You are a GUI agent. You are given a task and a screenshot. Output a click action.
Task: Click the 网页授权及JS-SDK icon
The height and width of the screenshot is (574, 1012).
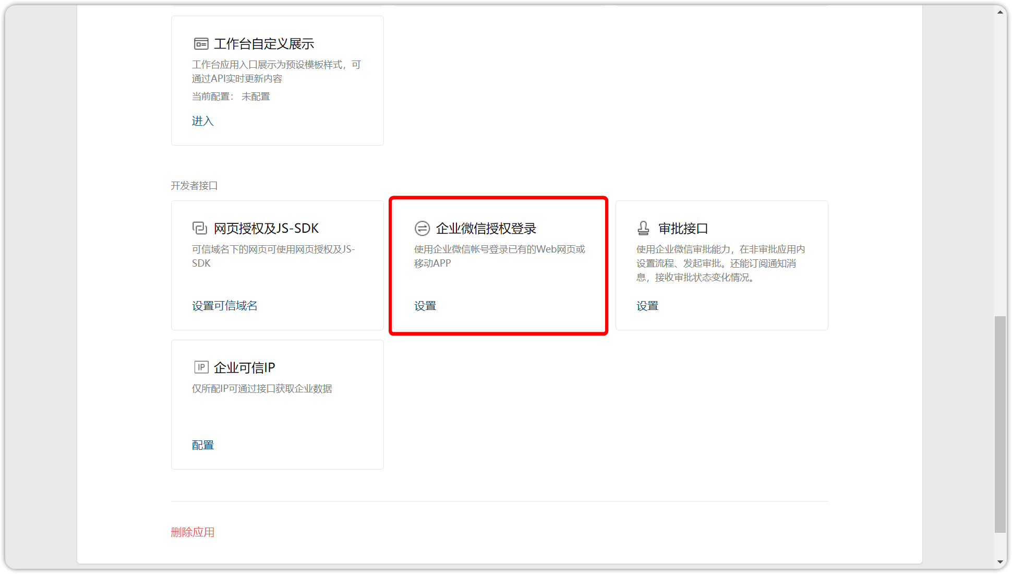(200, 228)
